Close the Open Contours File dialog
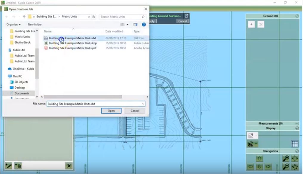Screen dimensions: 303x174 point(146,9)
